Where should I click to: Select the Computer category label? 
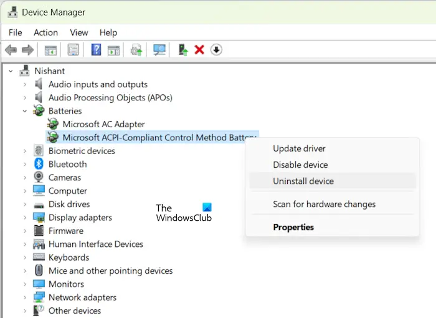point(67,191)
